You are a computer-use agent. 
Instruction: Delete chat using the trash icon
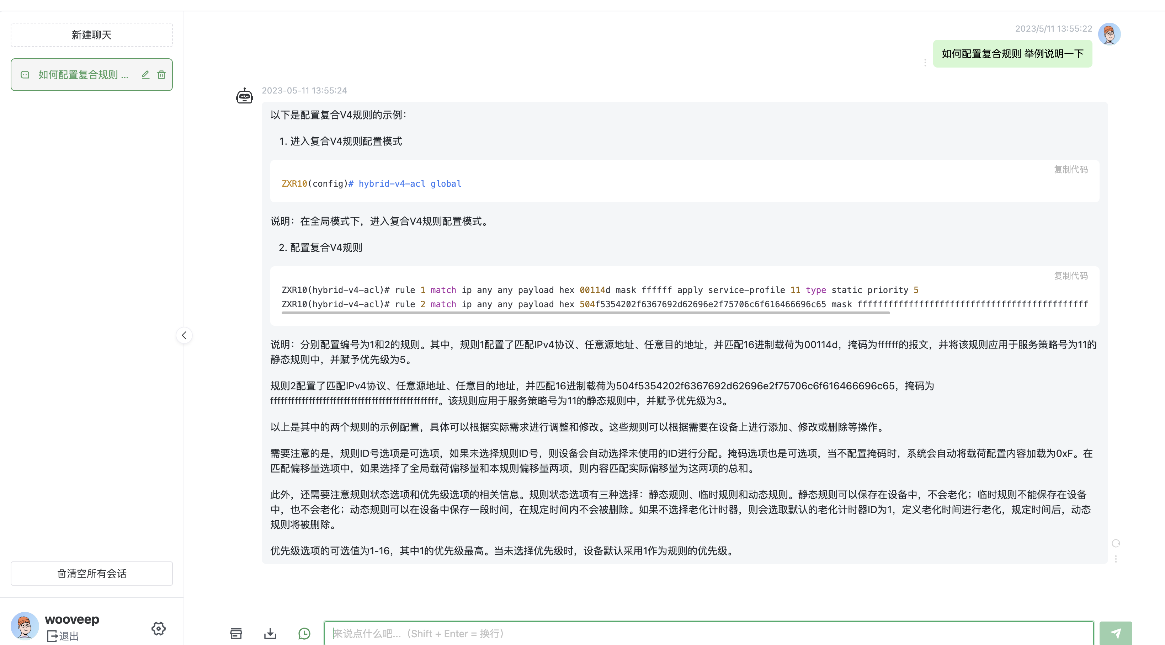point(161,75)
